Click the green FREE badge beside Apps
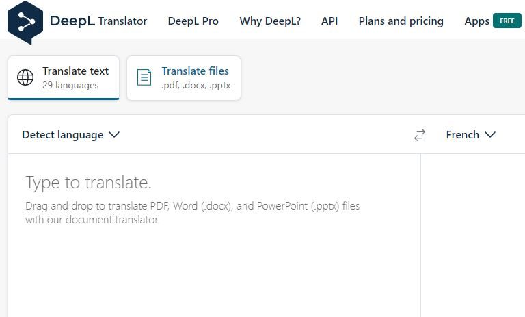Viewport: 525px width, 317px height. 507,21
